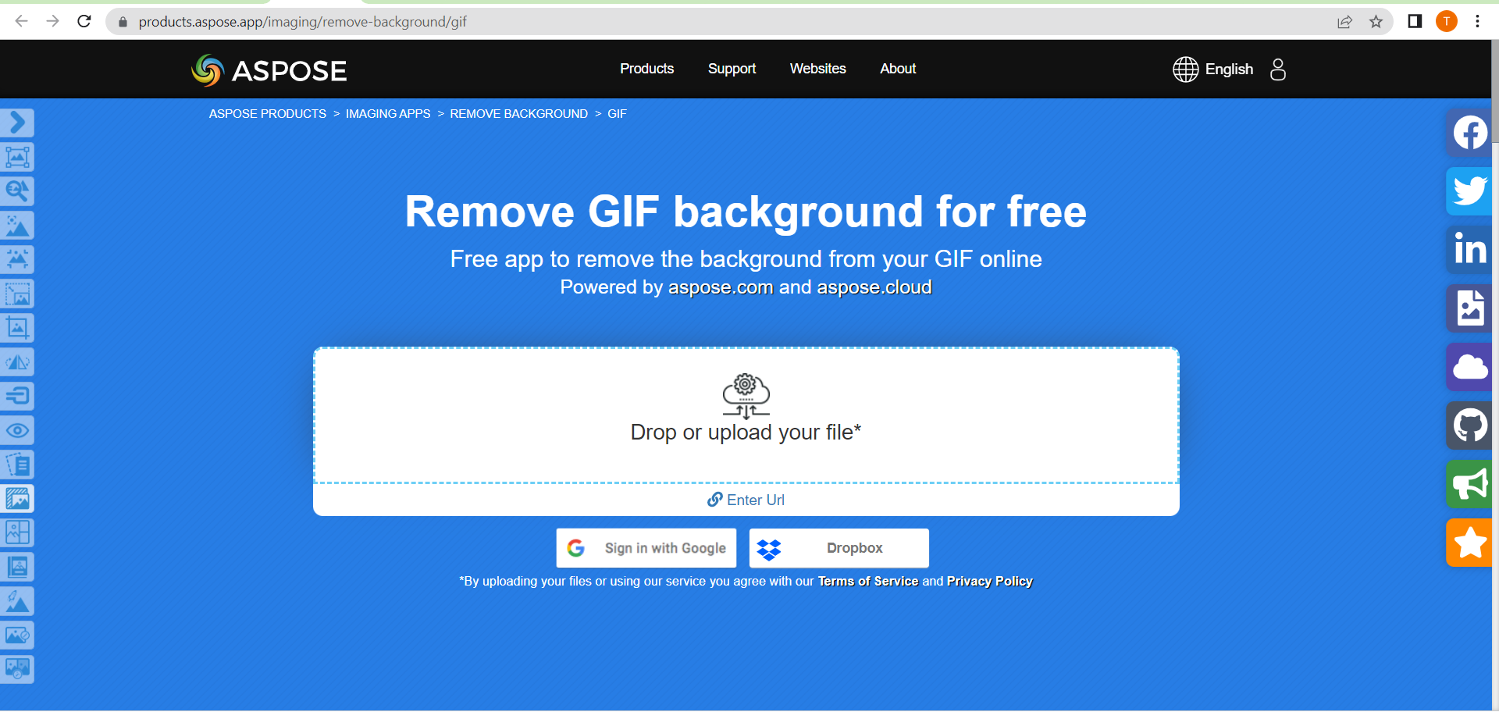The height and width of the screenshot is (712, 1499).
Task: Open the Terms of Service link
Action: click(868, 582)
